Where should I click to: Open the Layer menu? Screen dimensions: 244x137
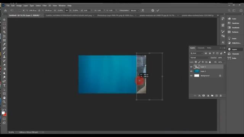[26, 6]
